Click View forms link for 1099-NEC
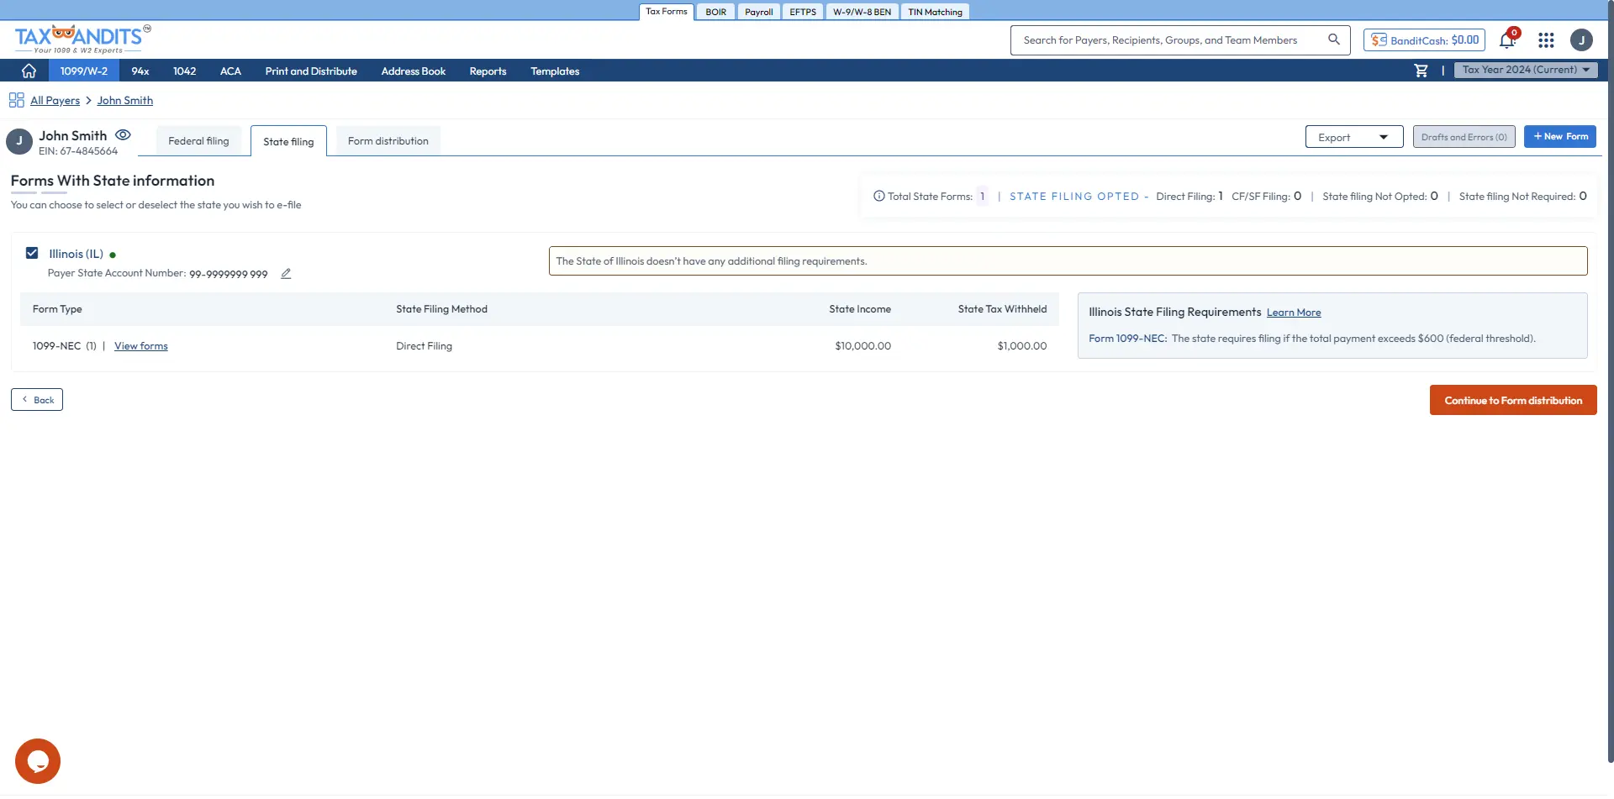This screenshot has height=799, width=1614. click(x=141, y=346)
